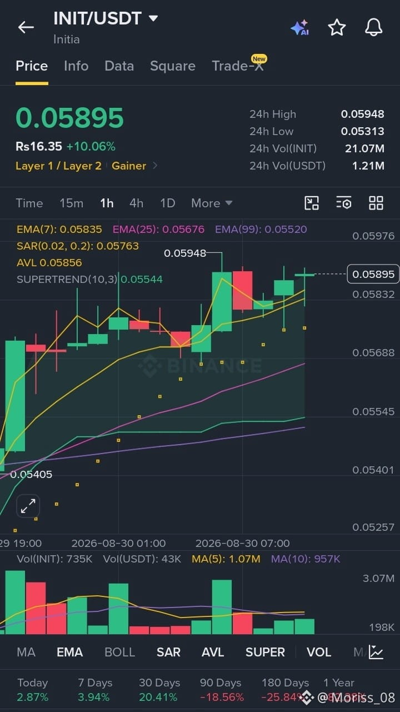The width and height of the screenshot is (400, 712).
Task: Switch to the Data tab
Action: (x=119, y=66)
